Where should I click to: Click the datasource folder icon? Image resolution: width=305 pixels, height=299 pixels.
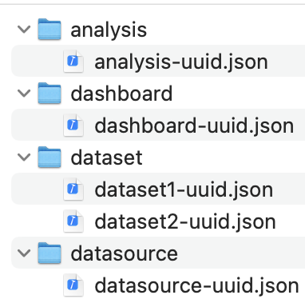(50, 253)
